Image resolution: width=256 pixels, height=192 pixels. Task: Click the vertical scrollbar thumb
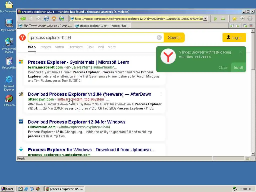(253, 51)
